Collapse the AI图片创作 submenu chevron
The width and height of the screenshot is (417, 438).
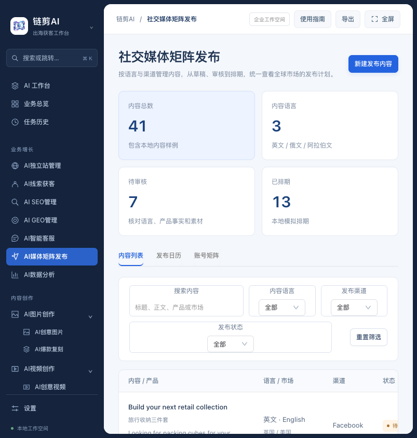pos(90,317)
